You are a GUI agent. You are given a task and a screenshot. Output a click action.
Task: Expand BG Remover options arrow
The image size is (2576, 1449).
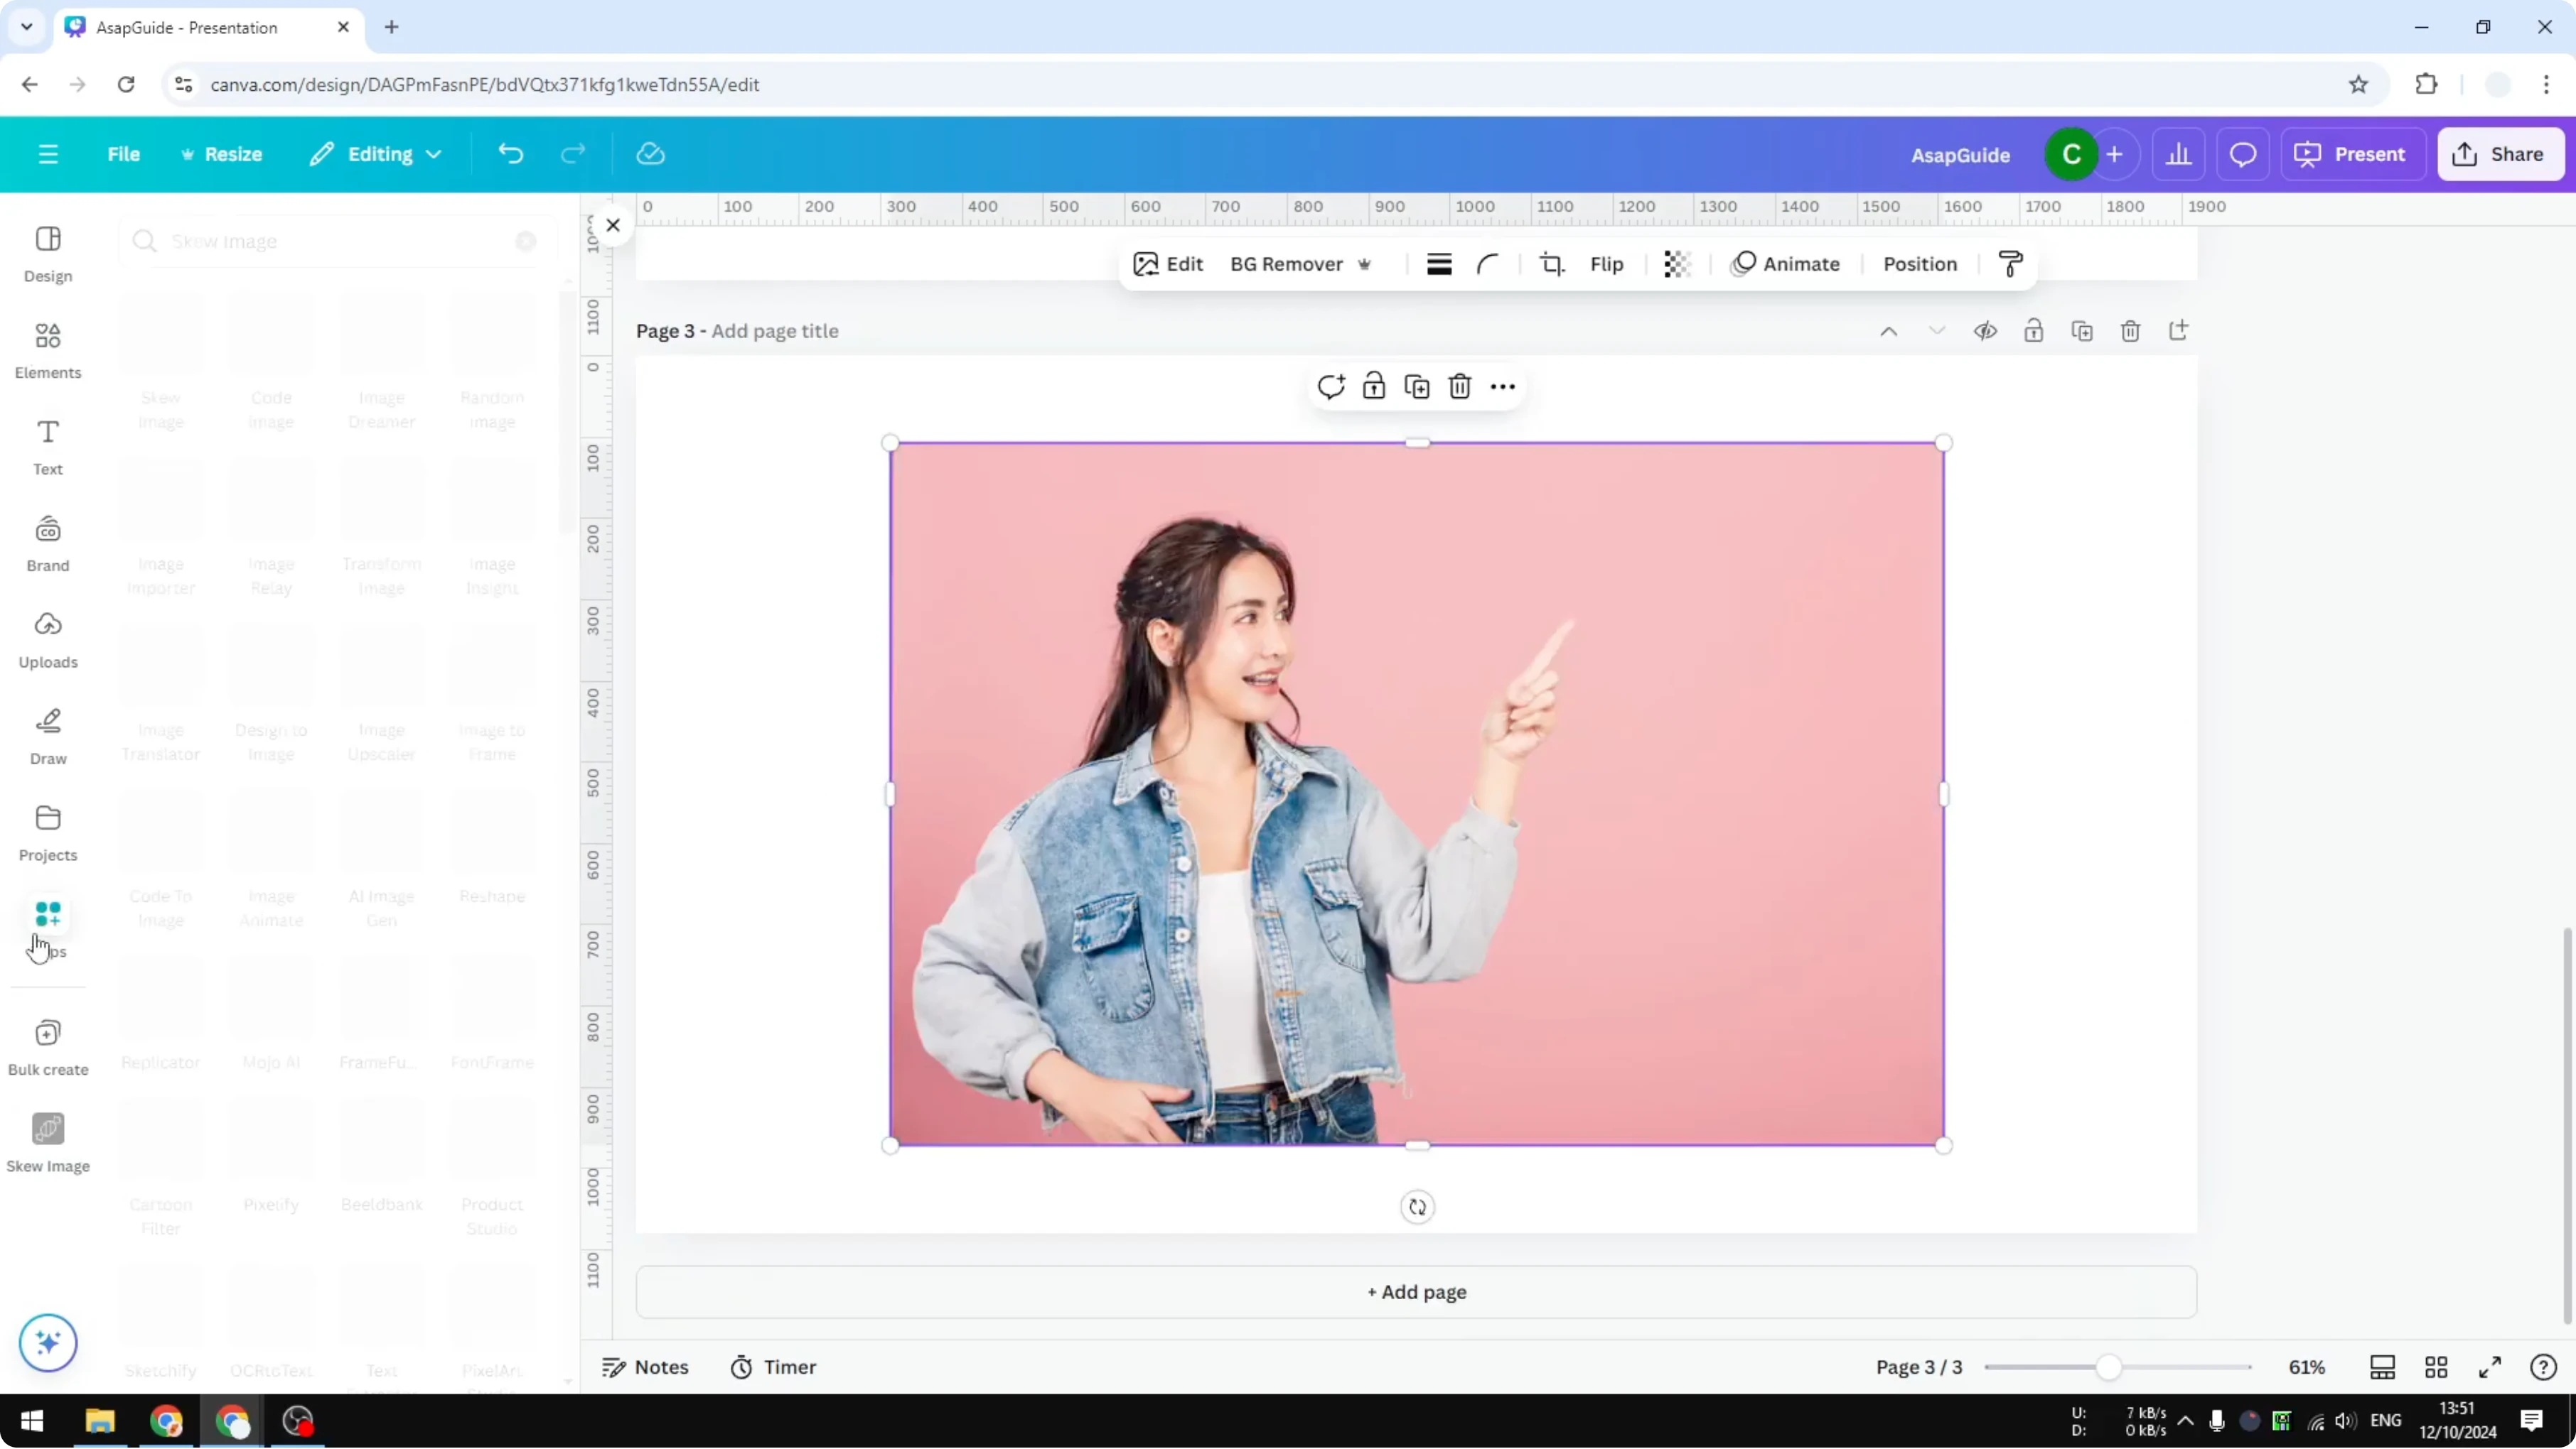tap(1366, 264)
